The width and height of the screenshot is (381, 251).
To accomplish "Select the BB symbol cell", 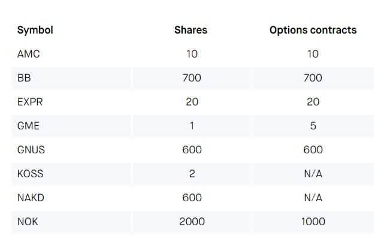I will (x=24, y=78).
